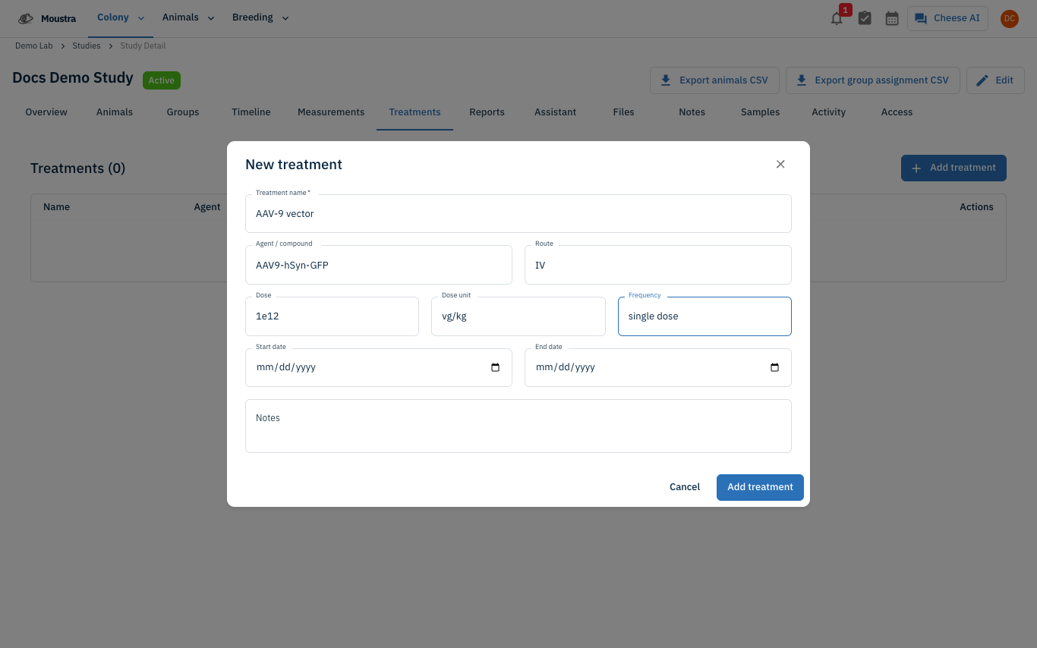Cancel the New treatment dialog
The height and width of the screenshot is (648, 1037).
[685, 487]
